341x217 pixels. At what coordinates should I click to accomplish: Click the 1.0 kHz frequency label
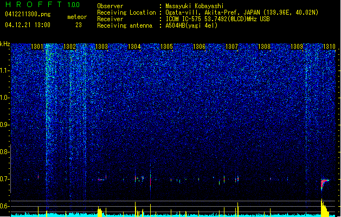coord(4,98)
